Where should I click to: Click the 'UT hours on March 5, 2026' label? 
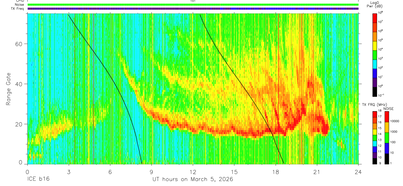point(193,179)
